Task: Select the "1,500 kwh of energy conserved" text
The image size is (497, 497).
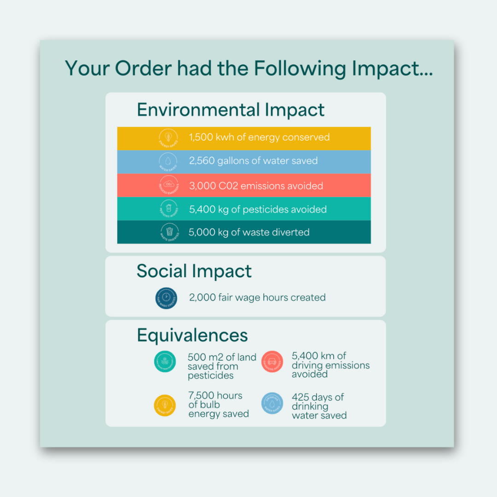Action: pyautogui.click(x=259, y=137)
